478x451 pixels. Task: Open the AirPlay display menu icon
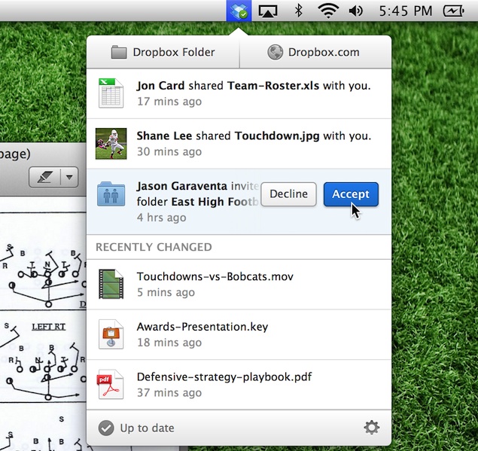(x=268, y=11)
